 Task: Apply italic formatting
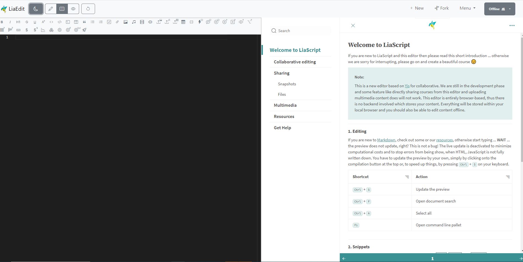coord(10,22)
